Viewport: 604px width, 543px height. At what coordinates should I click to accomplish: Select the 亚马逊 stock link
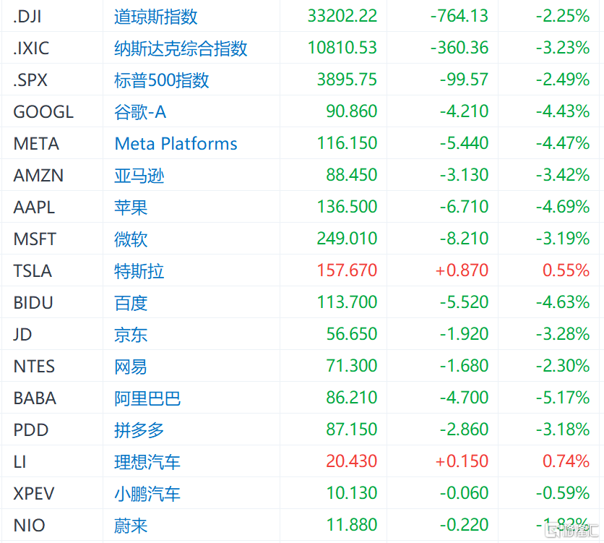pos(139,176)
